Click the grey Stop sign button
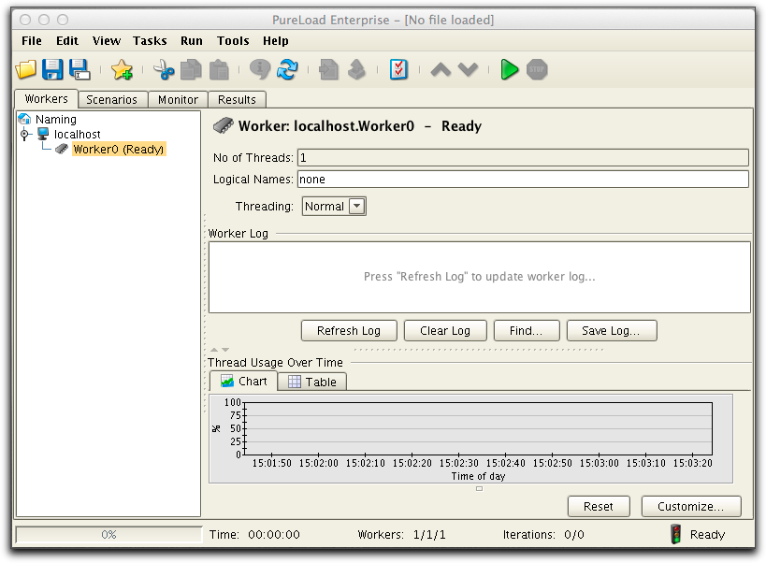Viewport: 766px width, 563px height. pyautogui.click(x=537, y=69)
